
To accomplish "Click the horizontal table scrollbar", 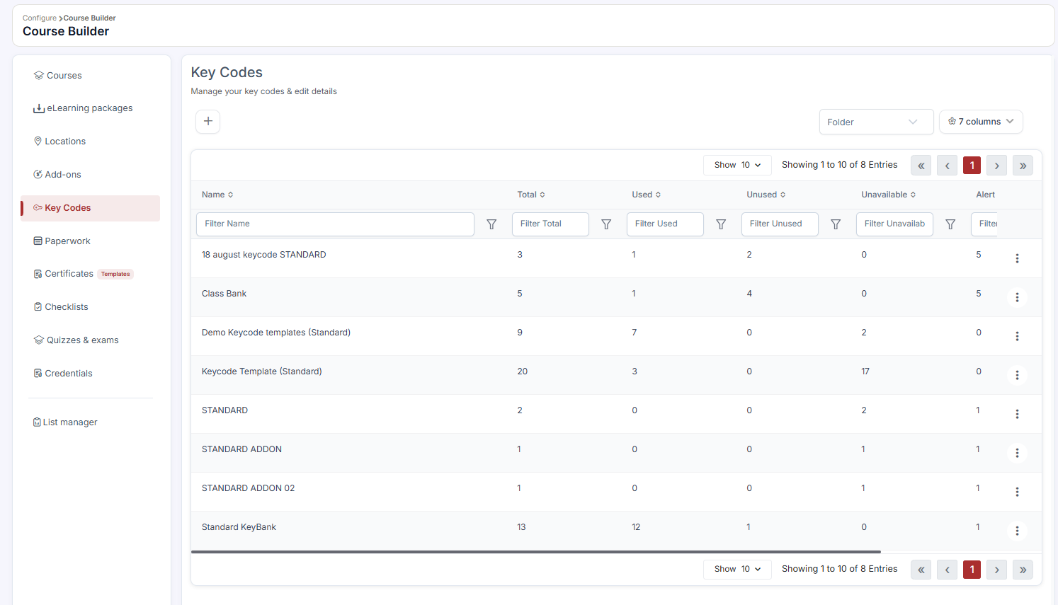I will point(536,552).
